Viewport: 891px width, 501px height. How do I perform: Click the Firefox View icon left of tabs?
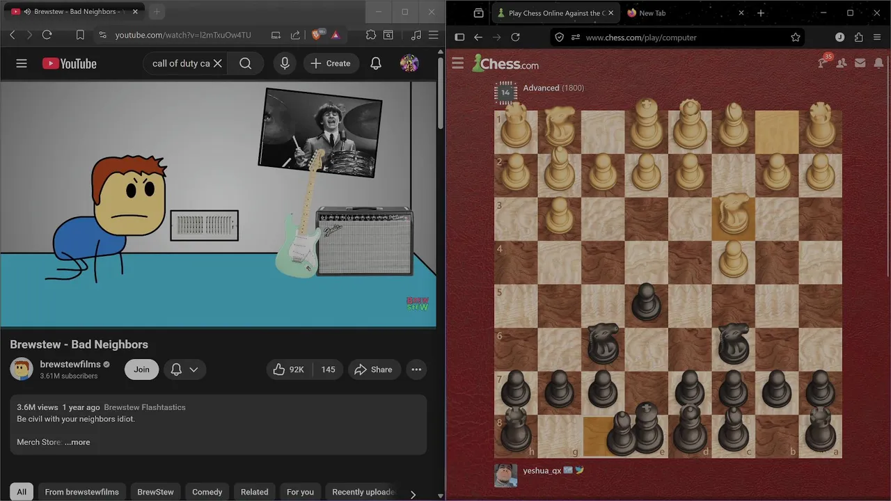pos(479,13)
